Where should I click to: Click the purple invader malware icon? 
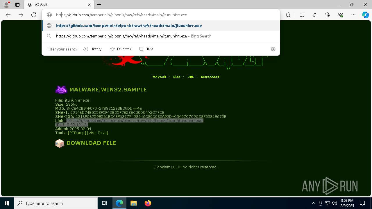point(61,90)
